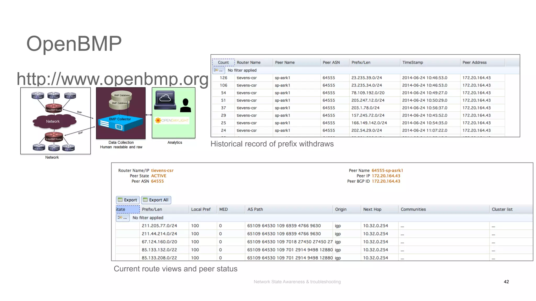
Task: Click the user silhouette icon
Action: point(186,105)
